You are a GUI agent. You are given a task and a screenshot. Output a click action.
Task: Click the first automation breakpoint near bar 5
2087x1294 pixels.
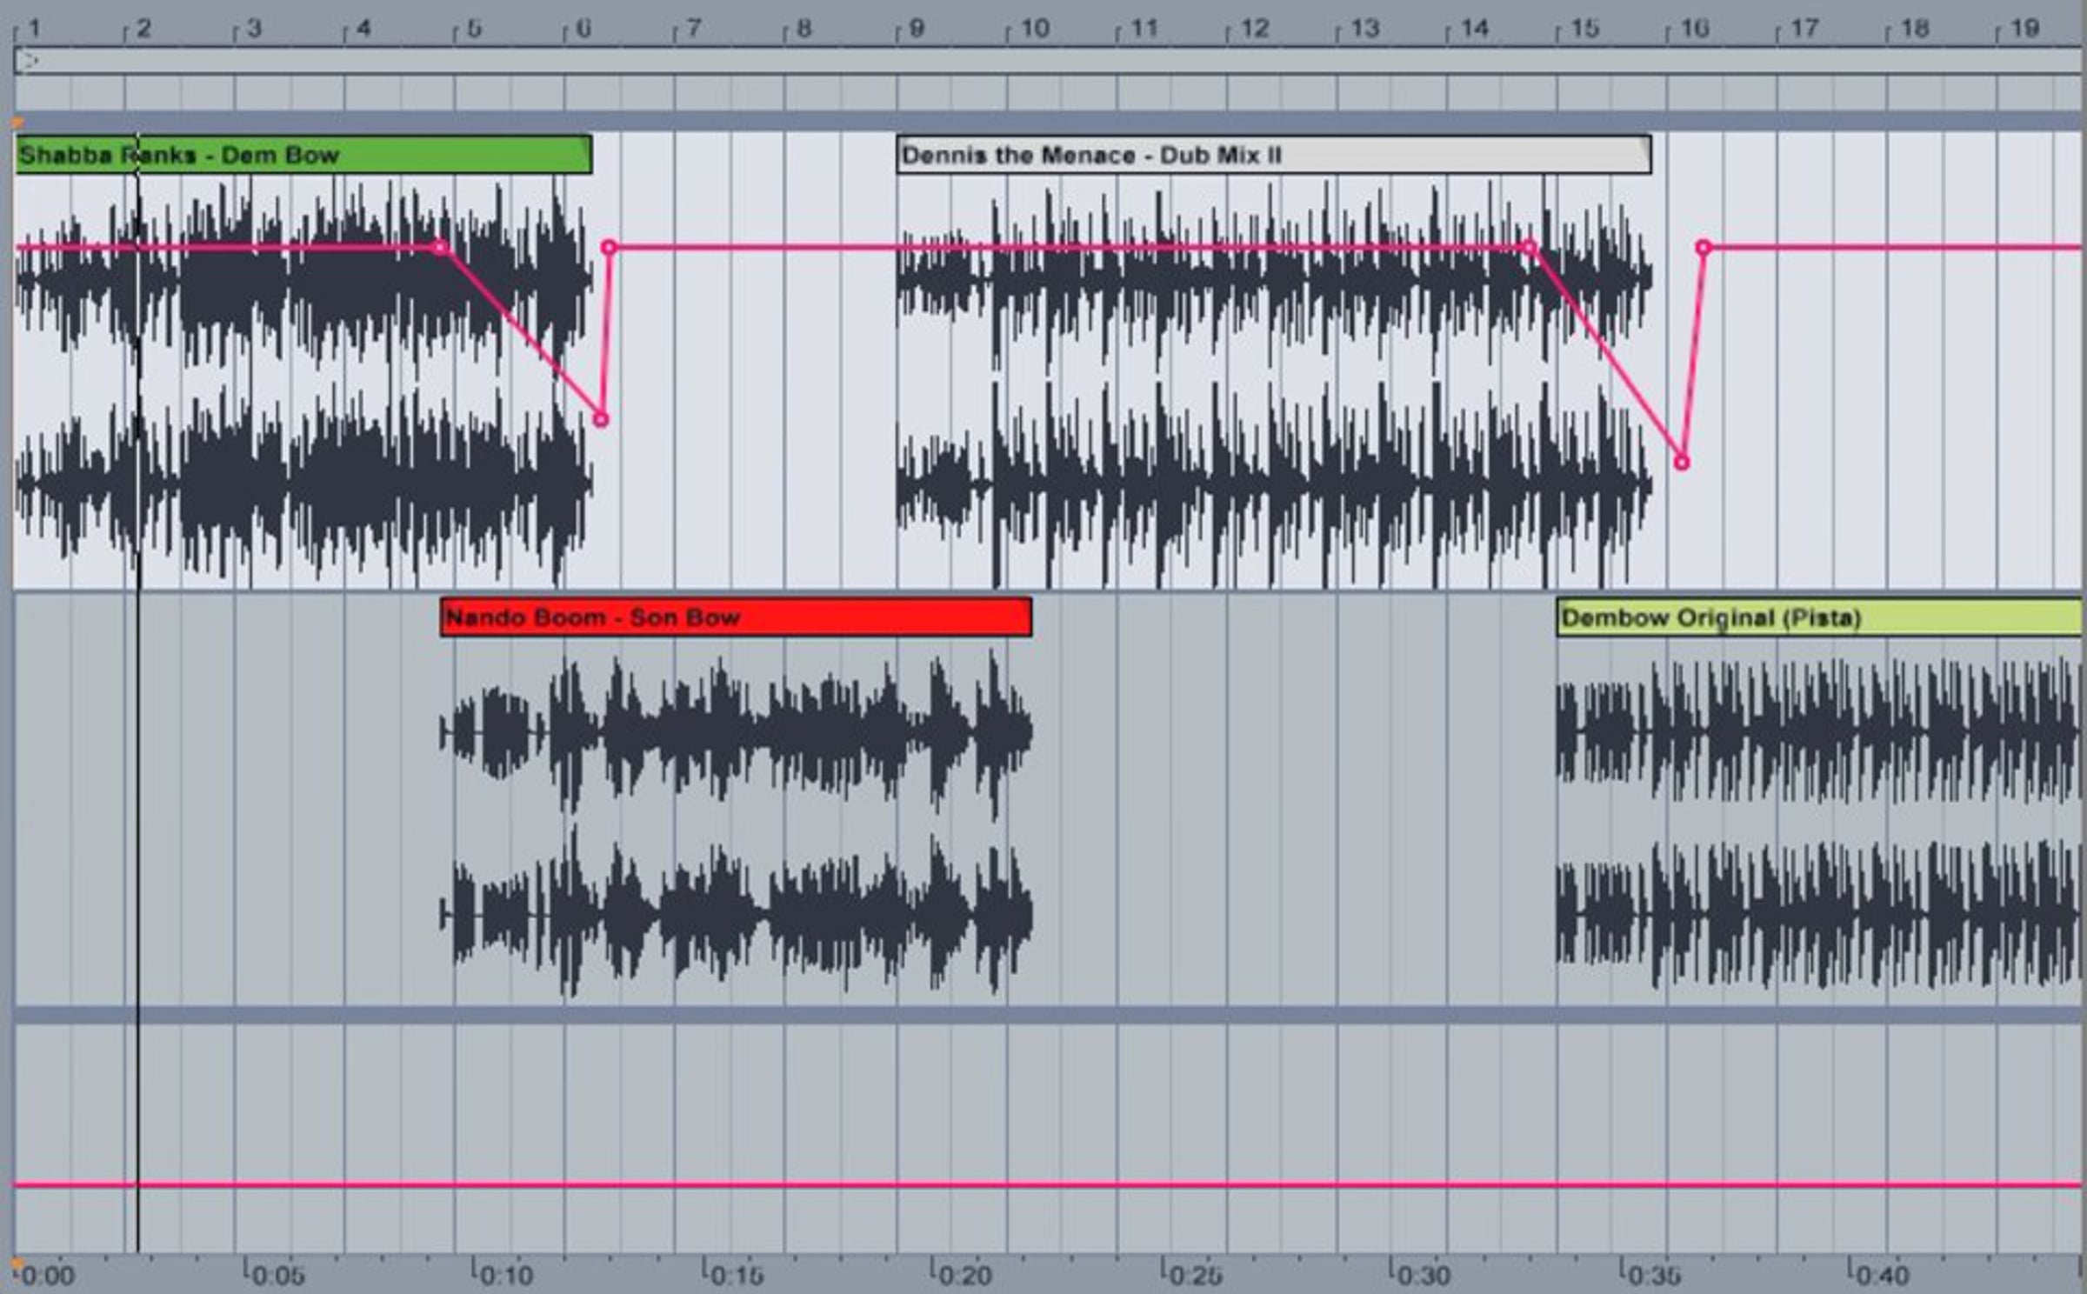(441, 248)
